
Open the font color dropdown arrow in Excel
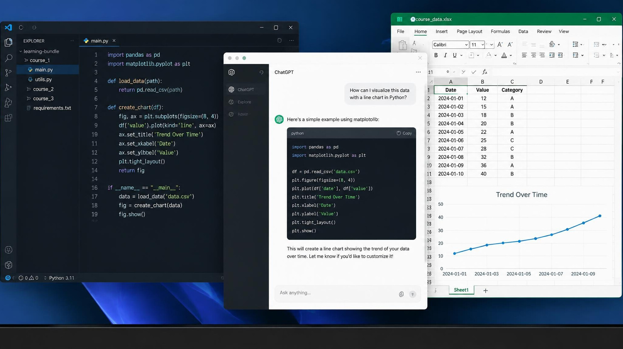coord(511,55)
